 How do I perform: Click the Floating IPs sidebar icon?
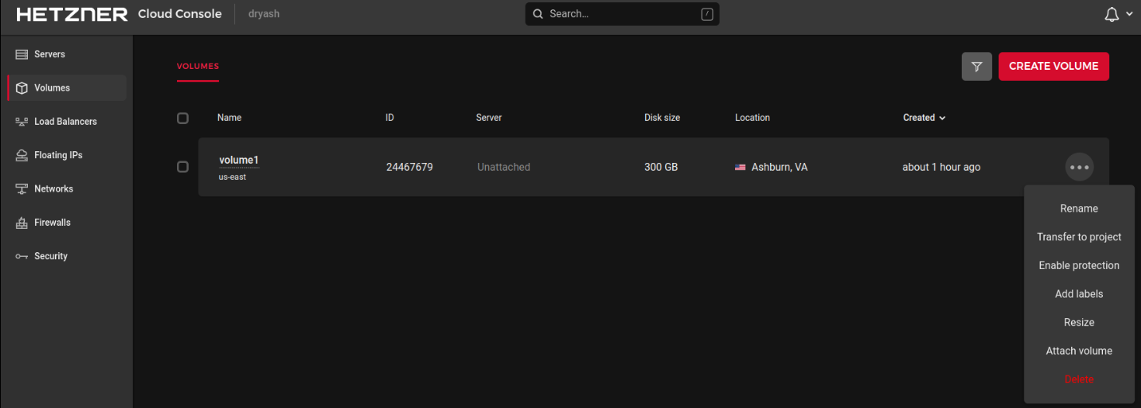pos(22,155)
